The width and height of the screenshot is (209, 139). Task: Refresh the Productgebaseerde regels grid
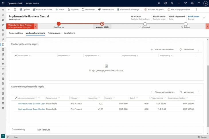pos(187,49)
